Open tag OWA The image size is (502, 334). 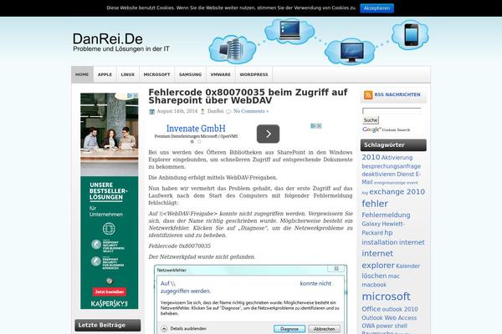point(368,326)
